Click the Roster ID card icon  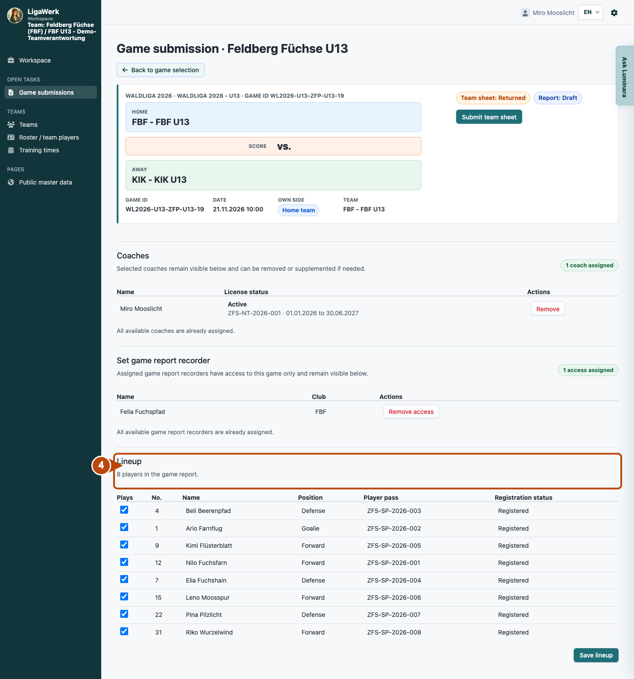[11, 137]
